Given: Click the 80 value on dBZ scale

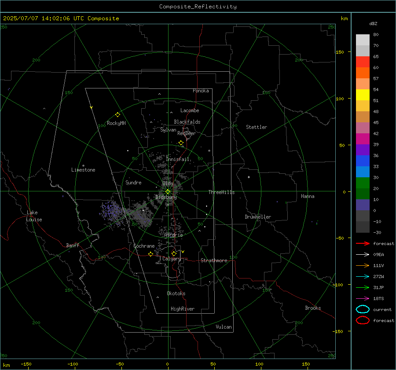Looking at the screenshot, I should tap(376, 35).
